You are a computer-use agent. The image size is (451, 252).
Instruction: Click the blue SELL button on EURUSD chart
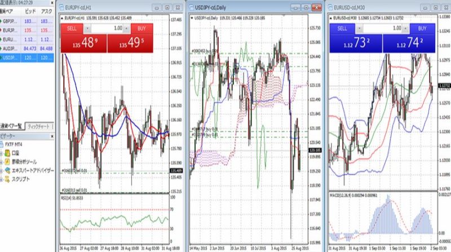[342, 29]
